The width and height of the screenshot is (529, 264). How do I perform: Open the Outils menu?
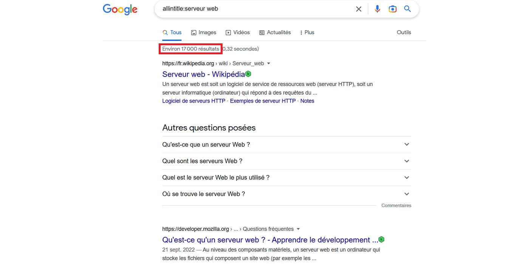click(404, 32)
